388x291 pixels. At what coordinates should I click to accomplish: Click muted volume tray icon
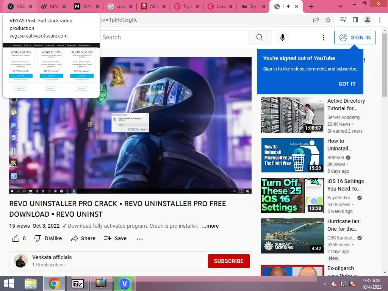coord(334,284)
